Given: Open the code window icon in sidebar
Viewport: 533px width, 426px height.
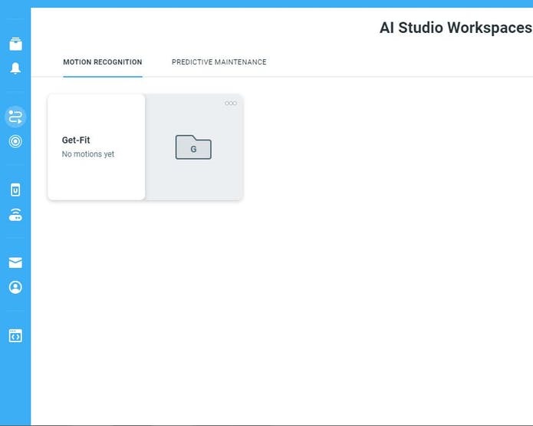Looking at the screenshot, I should pyautogui.click(x=15, y=336).
